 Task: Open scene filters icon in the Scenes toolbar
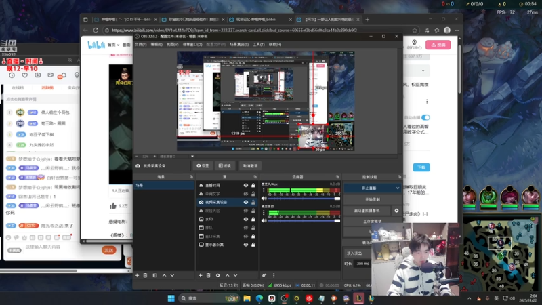154,276
